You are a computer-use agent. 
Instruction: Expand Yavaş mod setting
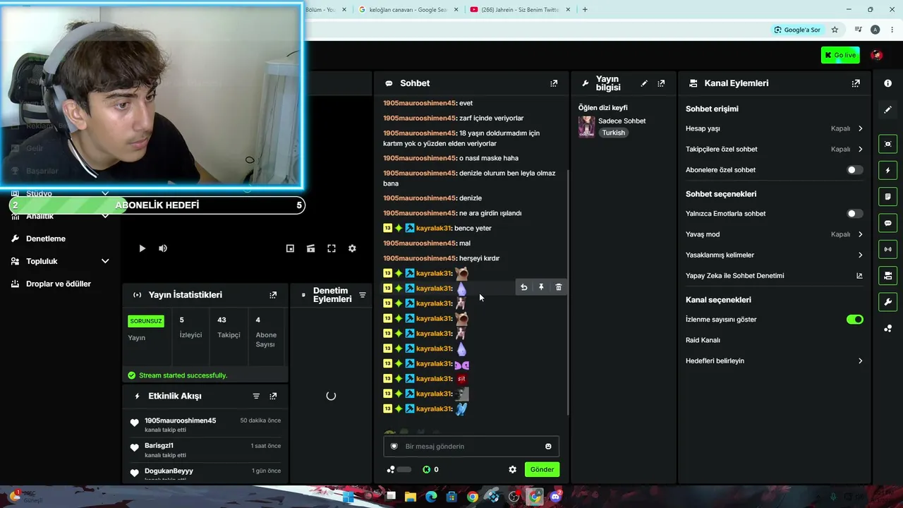click(775, 234)
